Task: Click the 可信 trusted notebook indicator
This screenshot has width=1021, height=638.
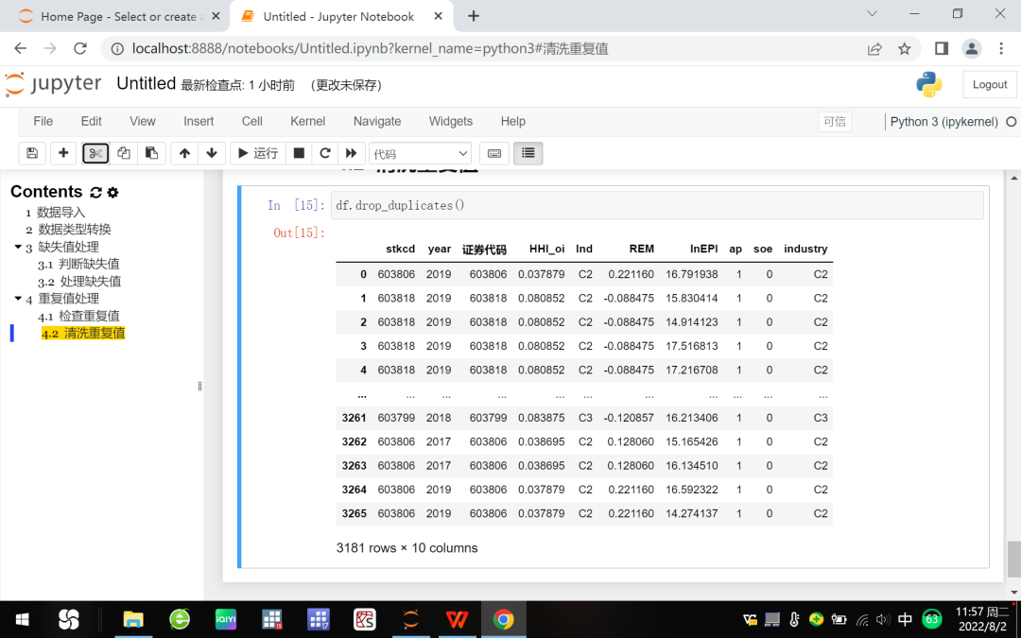Action: tap(835, 122)
